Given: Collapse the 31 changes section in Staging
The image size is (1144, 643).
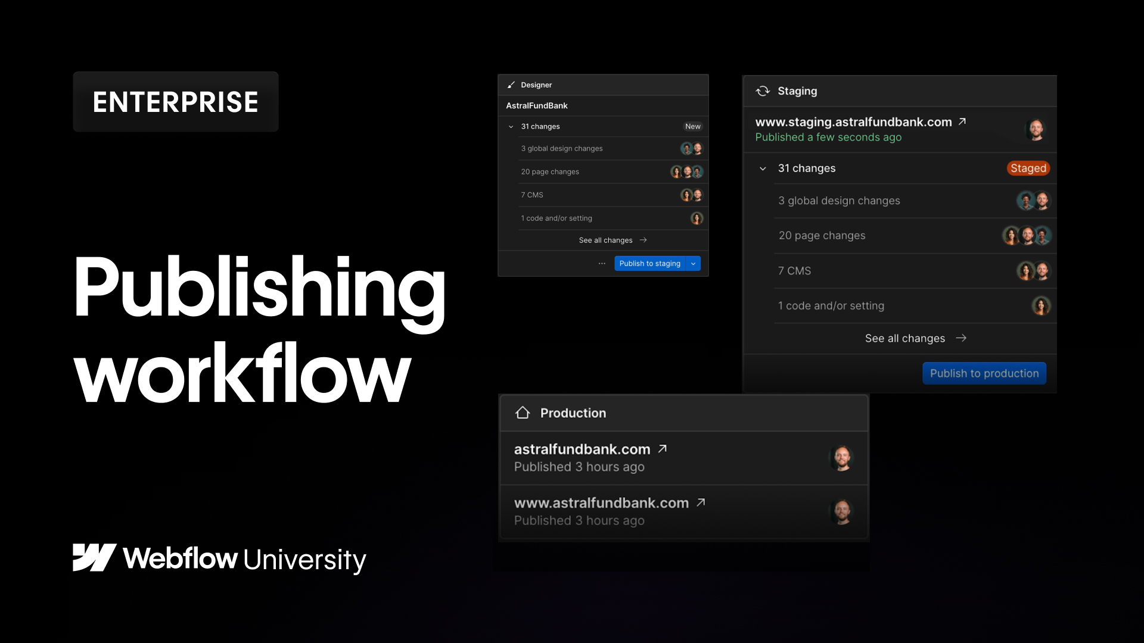Looking at the screenshot, I should (x=762, y=167).
